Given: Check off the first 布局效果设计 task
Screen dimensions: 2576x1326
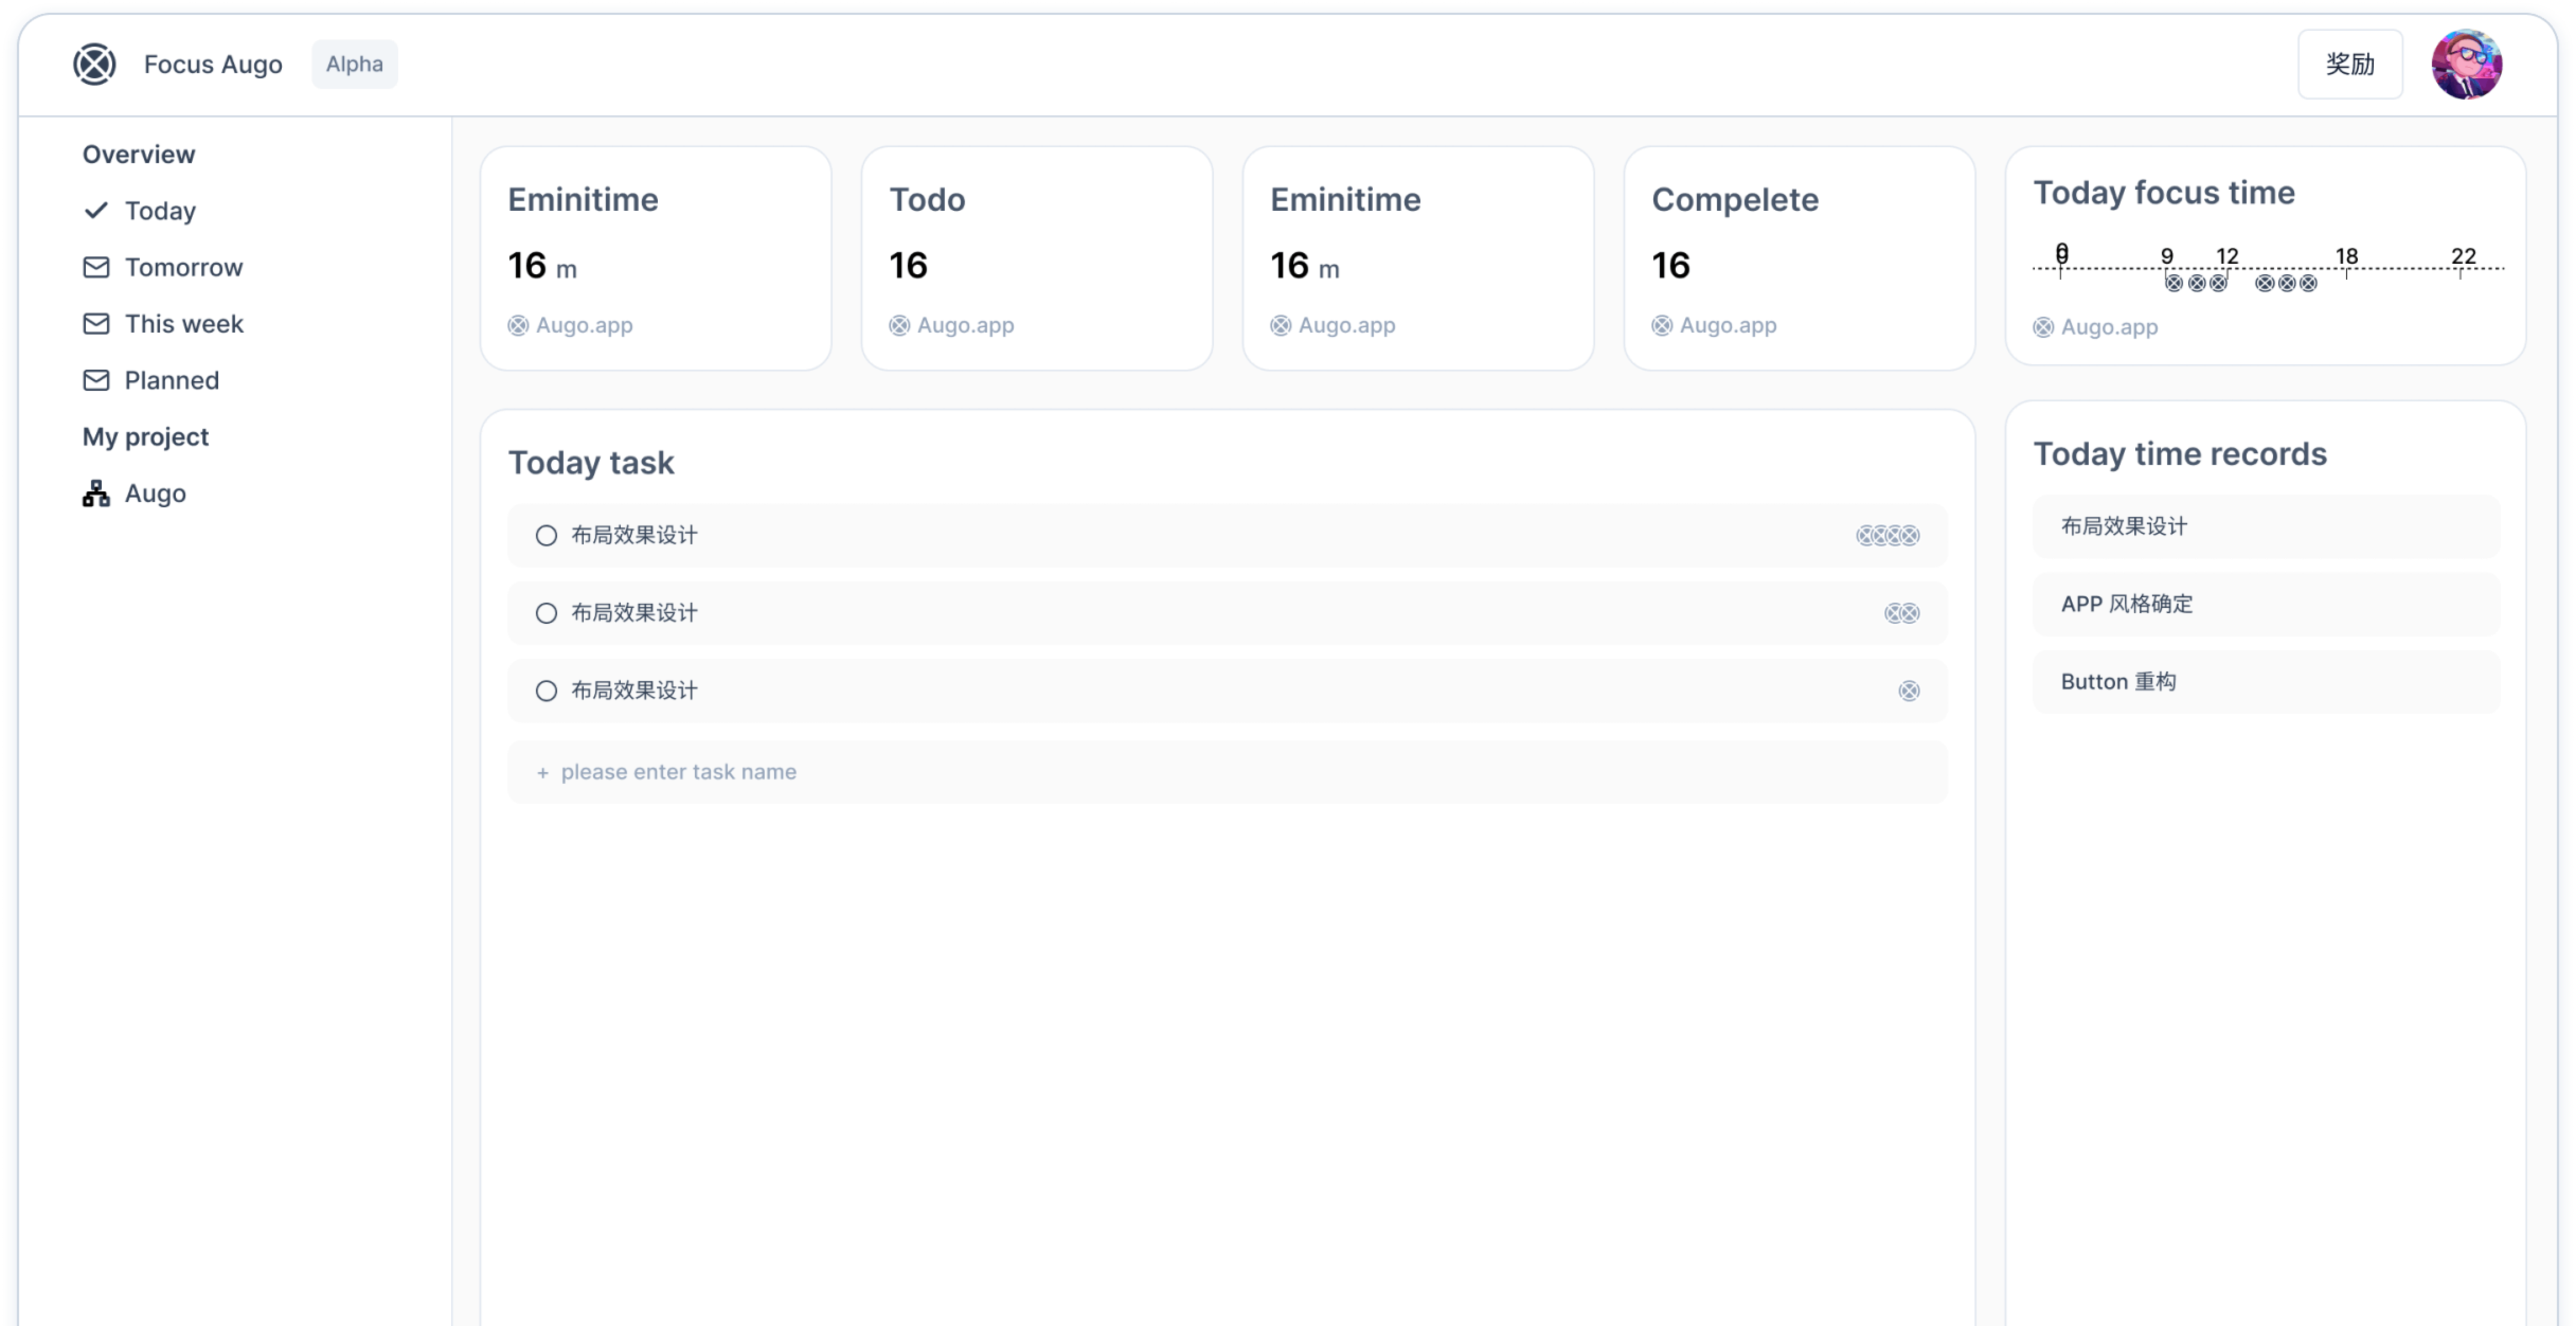Looking at the screenshot, I should [546, 535].
